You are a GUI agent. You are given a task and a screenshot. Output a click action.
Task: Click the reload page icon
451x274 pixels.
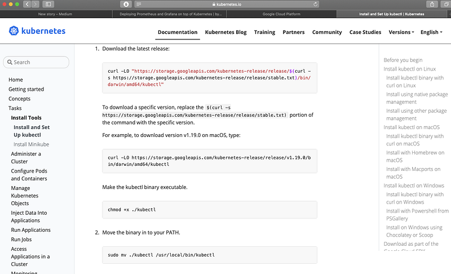click(315, 4)
